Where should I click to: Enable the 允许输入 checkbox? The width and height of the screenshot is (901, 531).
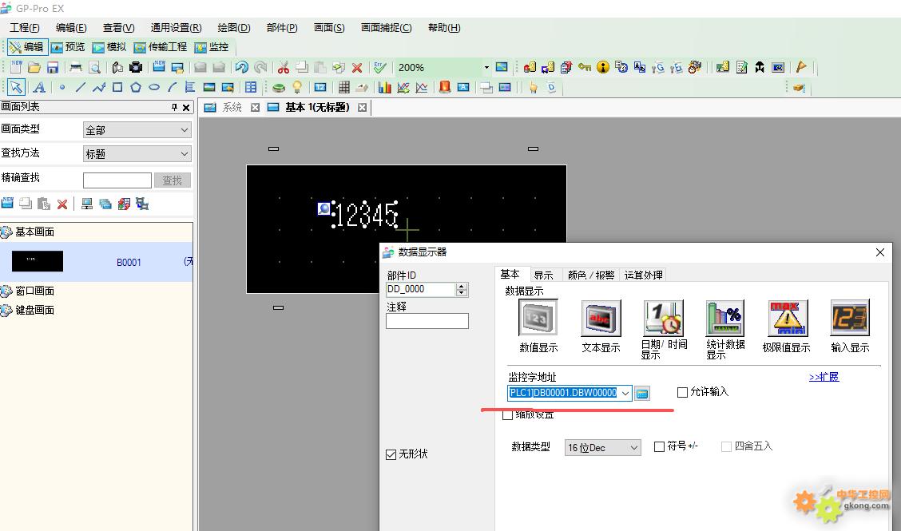(682, 392)
